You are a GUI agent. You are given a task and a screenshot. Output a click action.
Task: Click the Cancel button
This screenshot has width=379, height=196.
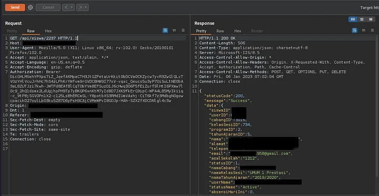coord(48,7)
